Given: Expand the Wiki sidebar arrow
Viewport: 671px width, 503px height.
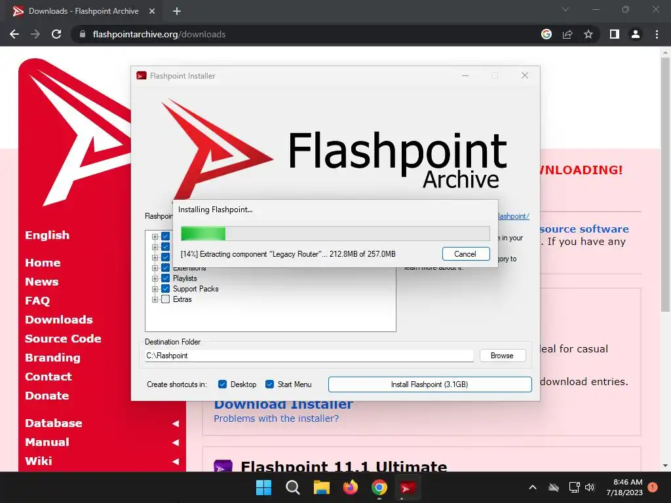Looking at the screenshot, I should pos(176,462).
